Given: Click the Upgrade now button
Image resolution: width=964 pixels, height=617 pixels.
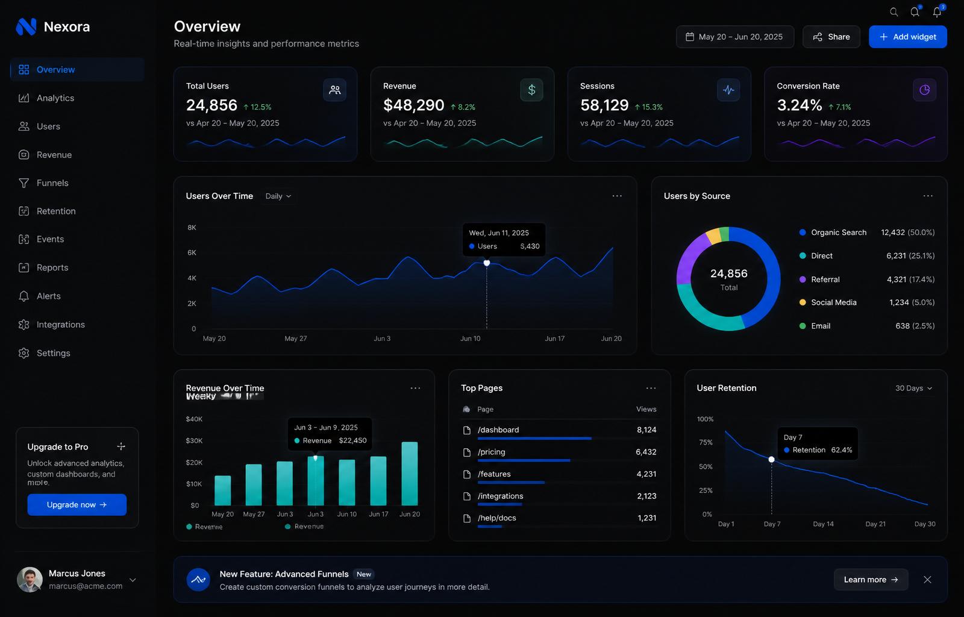Looking at the screenshot, I should [77, 505].
